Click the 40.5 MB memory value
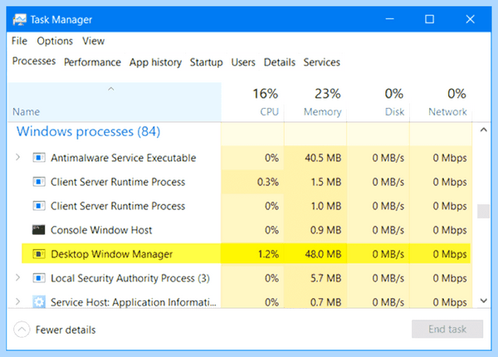 click(323, 158)
